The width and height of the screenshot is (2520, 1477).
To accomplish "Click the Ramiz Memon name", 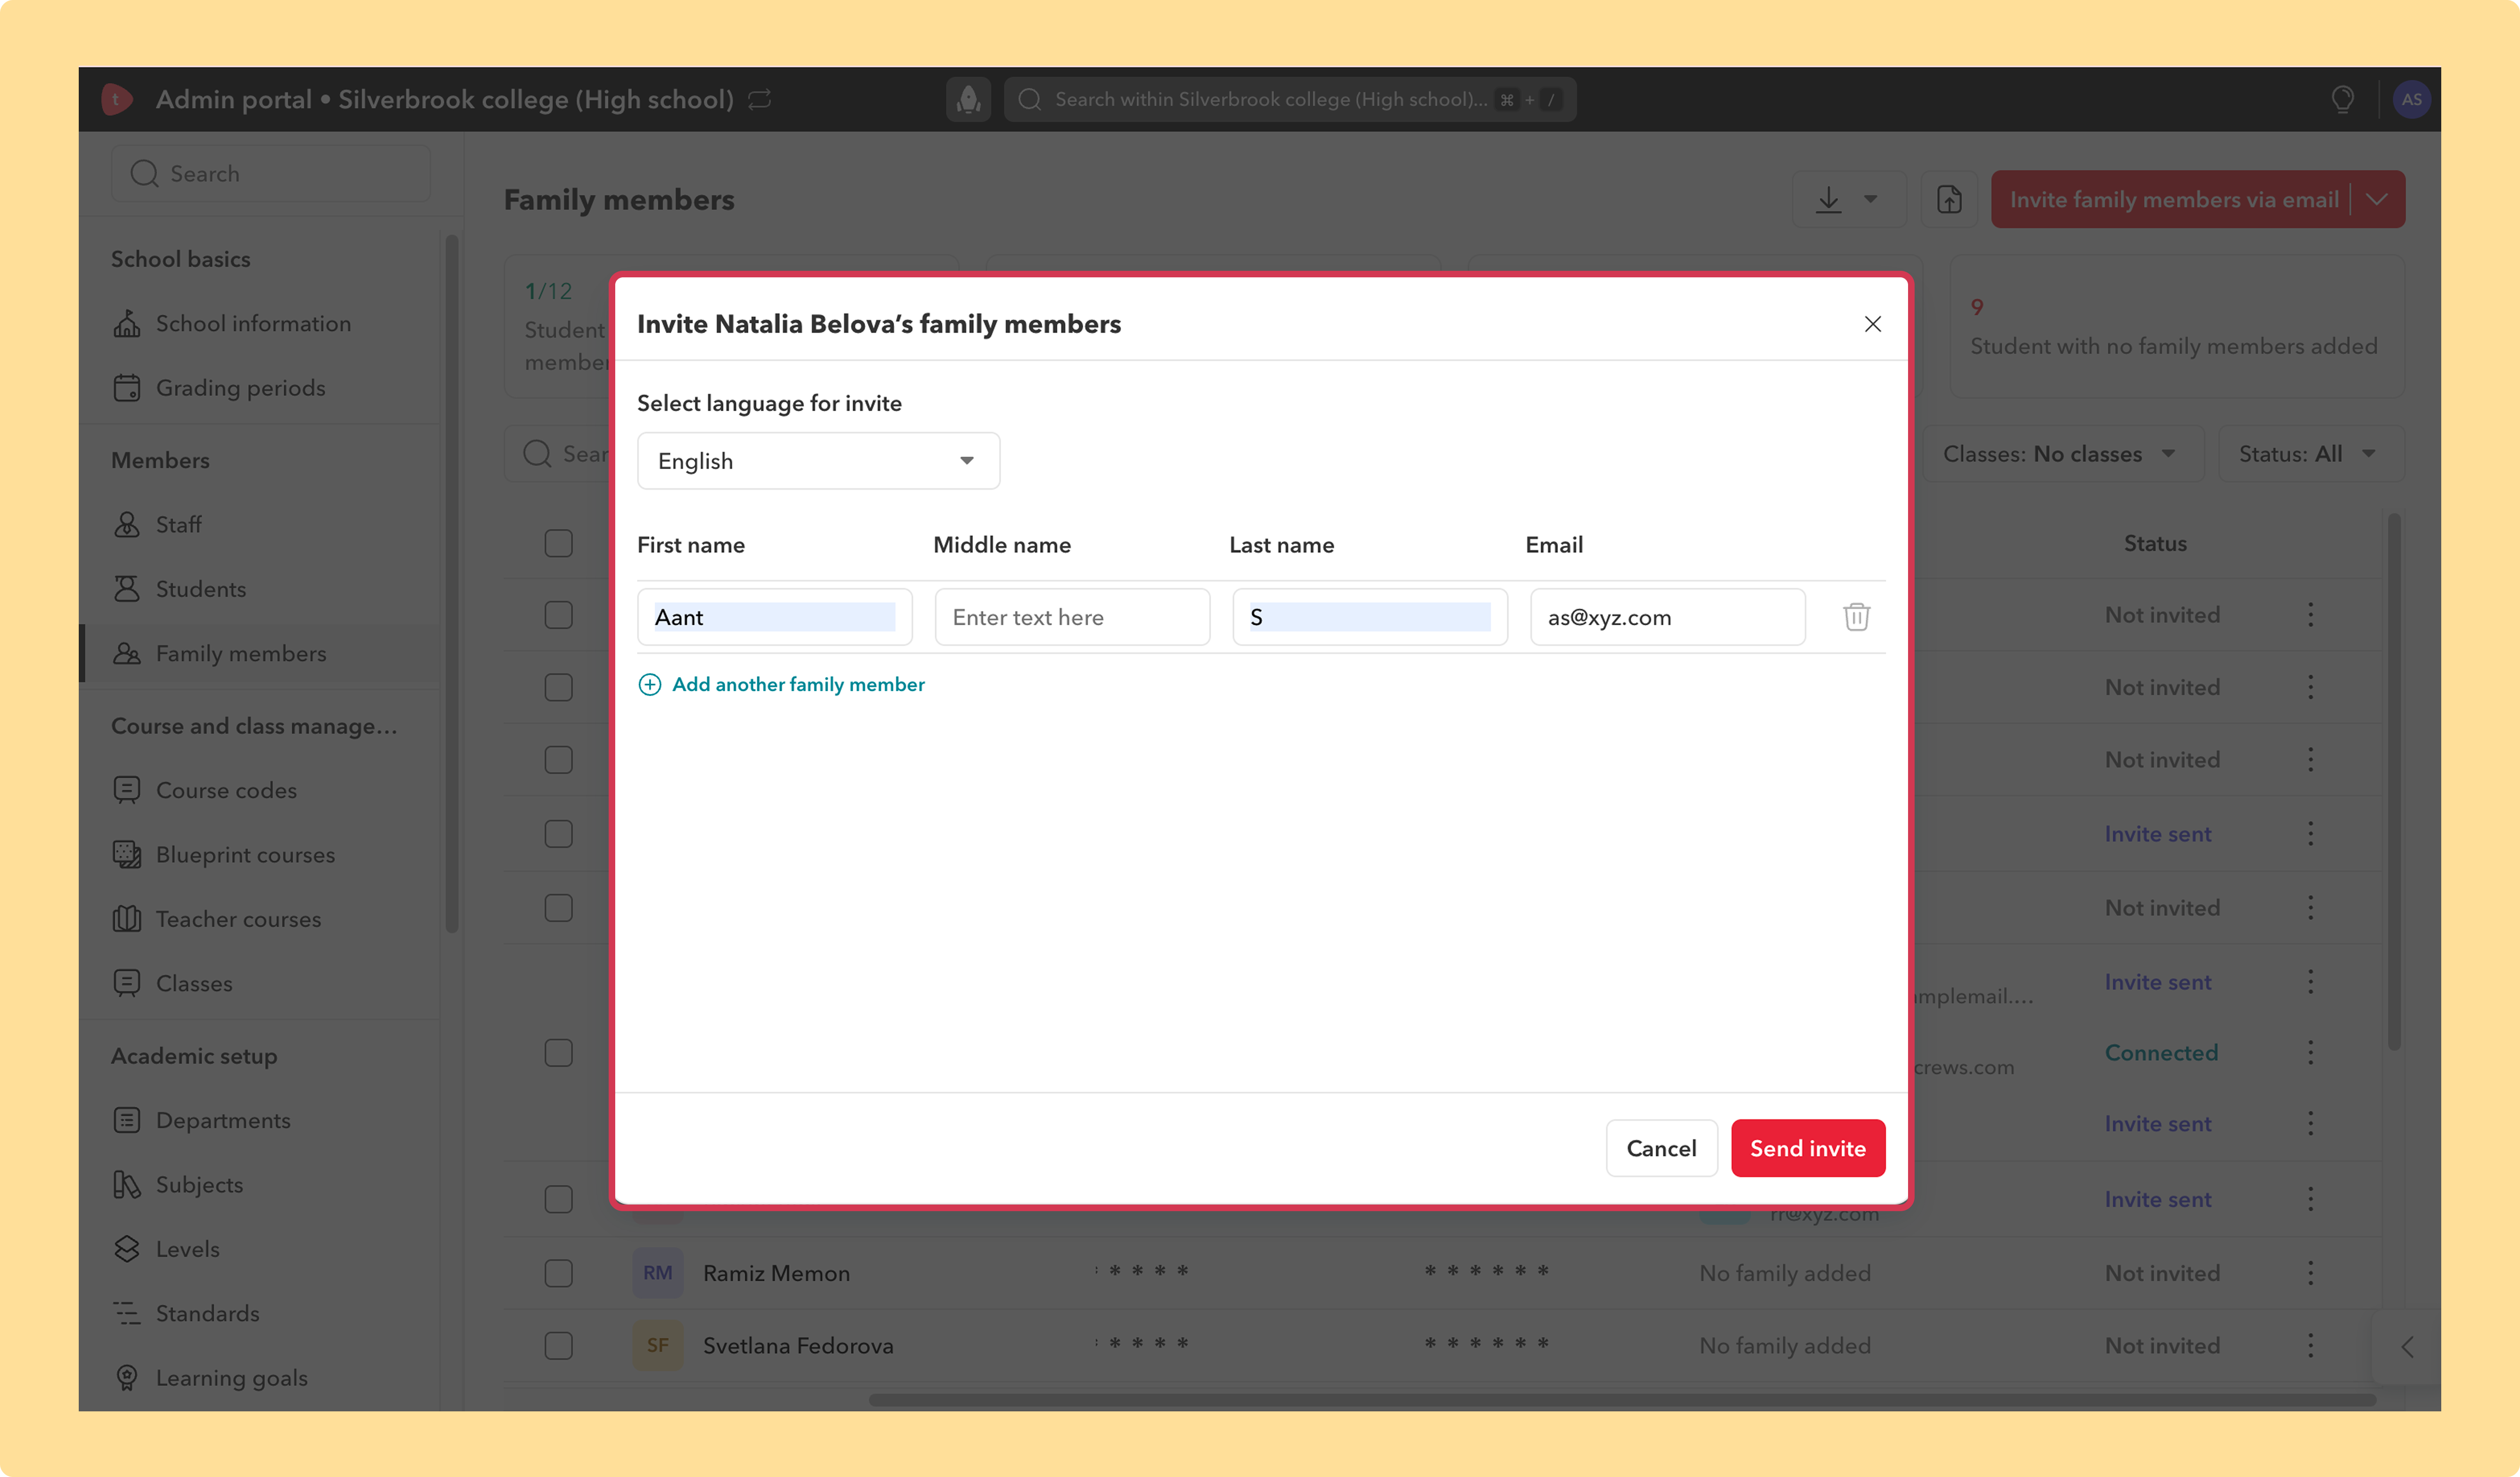I will [776, 1273].
